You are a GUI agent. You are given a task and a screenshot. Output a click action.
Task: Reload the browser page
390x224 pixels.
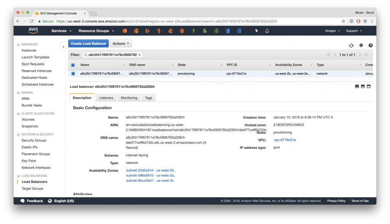(32, 21)
